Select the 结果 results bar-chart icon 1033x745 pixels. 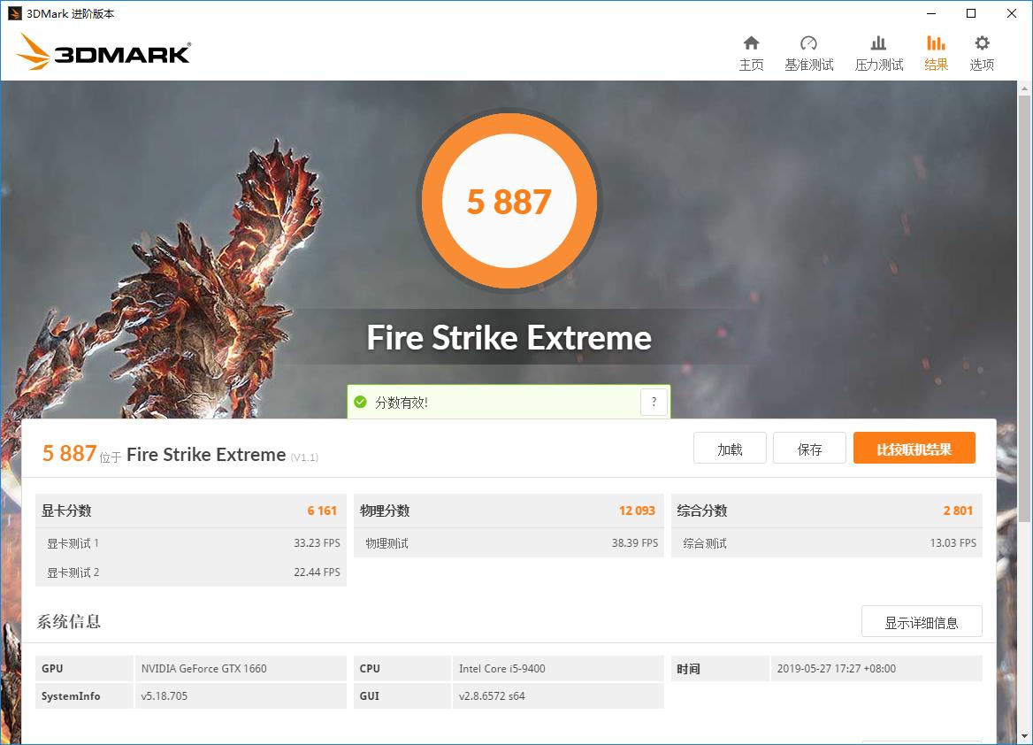pos(936,43)
